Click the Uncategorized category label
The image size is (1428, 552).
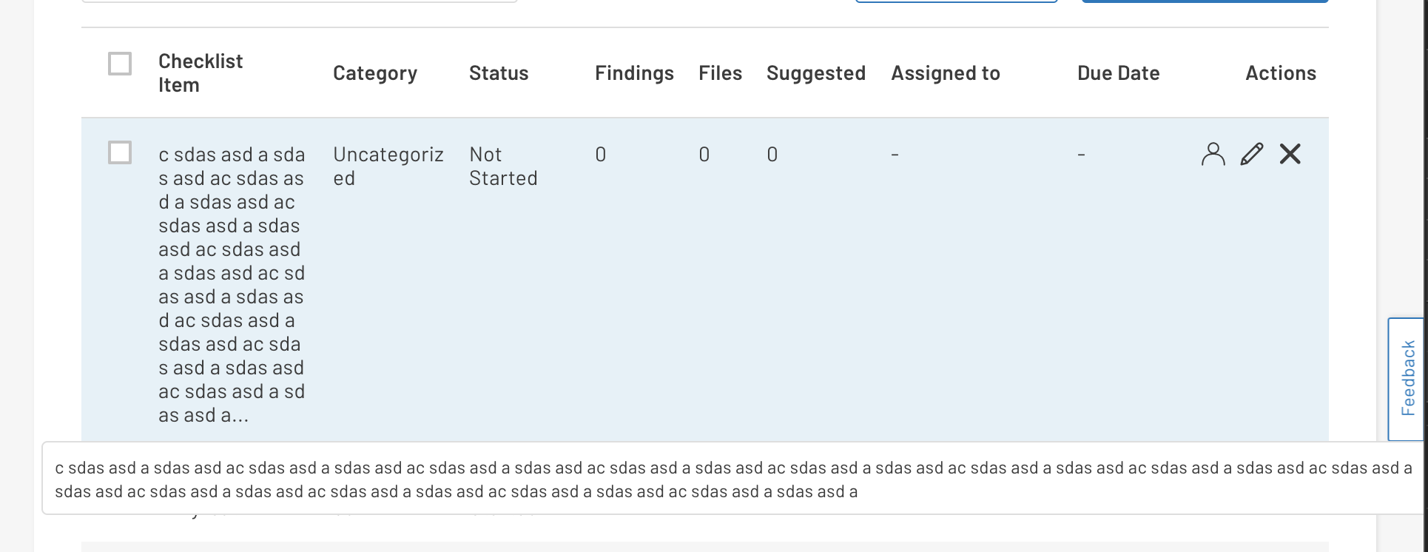point(388,166)
